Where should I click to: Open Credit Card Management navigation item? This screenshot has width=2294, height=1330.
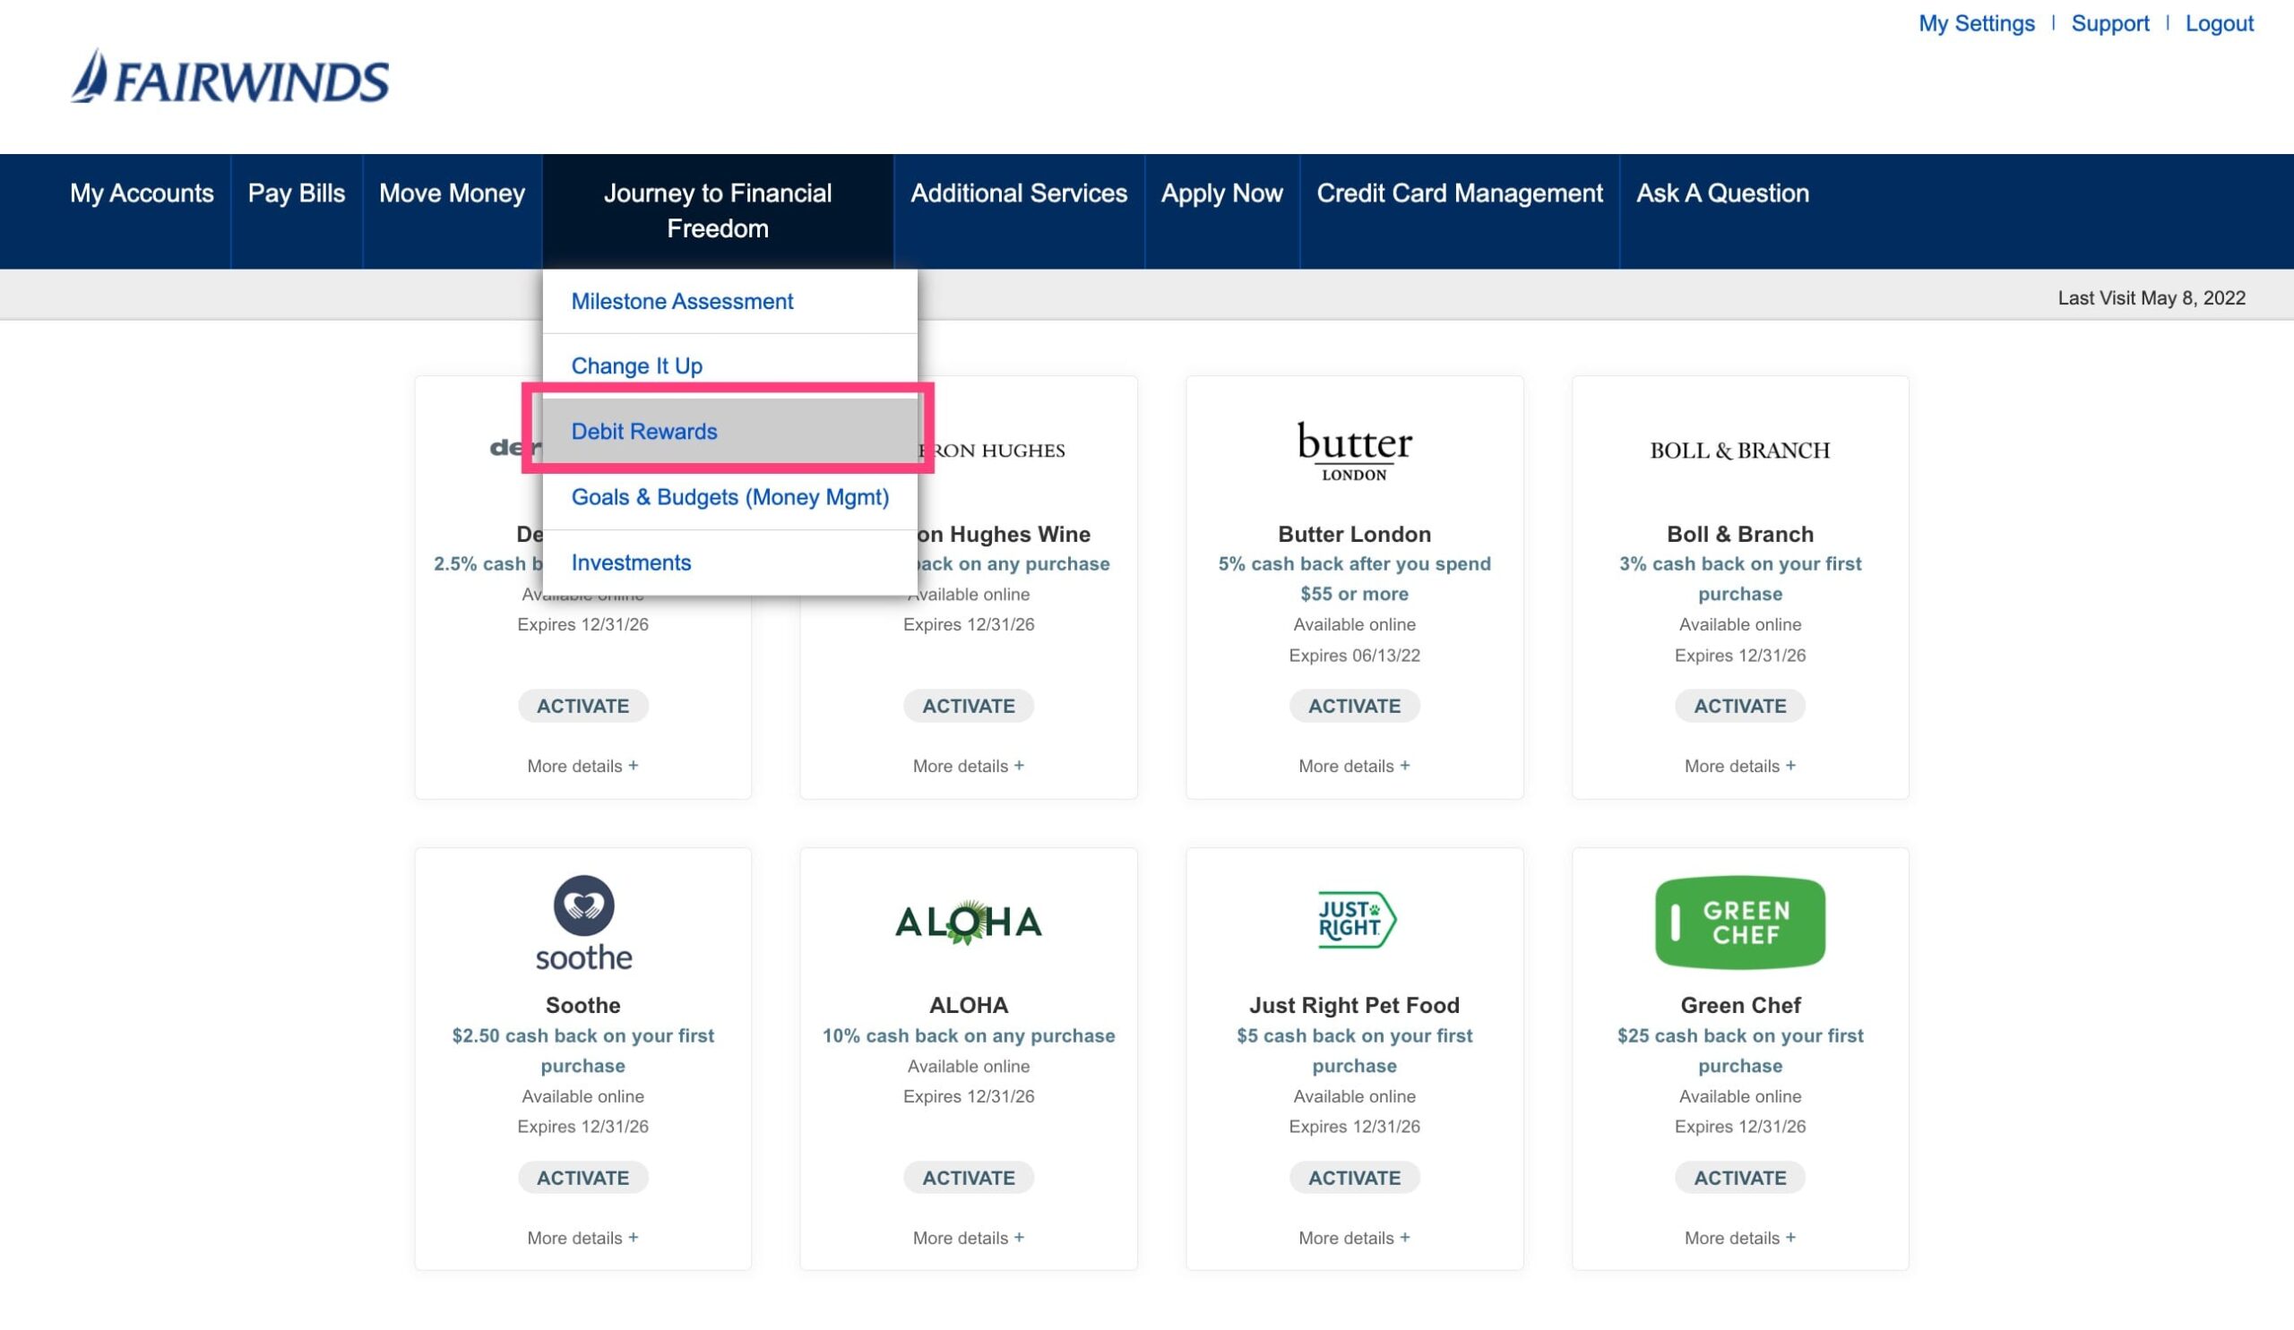click(x=1458, y=193)
